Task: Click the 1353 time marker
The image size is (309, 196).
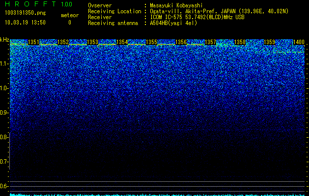Action: pos(93,42)
